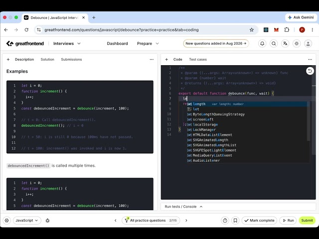Open the Dashboard link
This screenshot has height=239, width=319.
118,43
